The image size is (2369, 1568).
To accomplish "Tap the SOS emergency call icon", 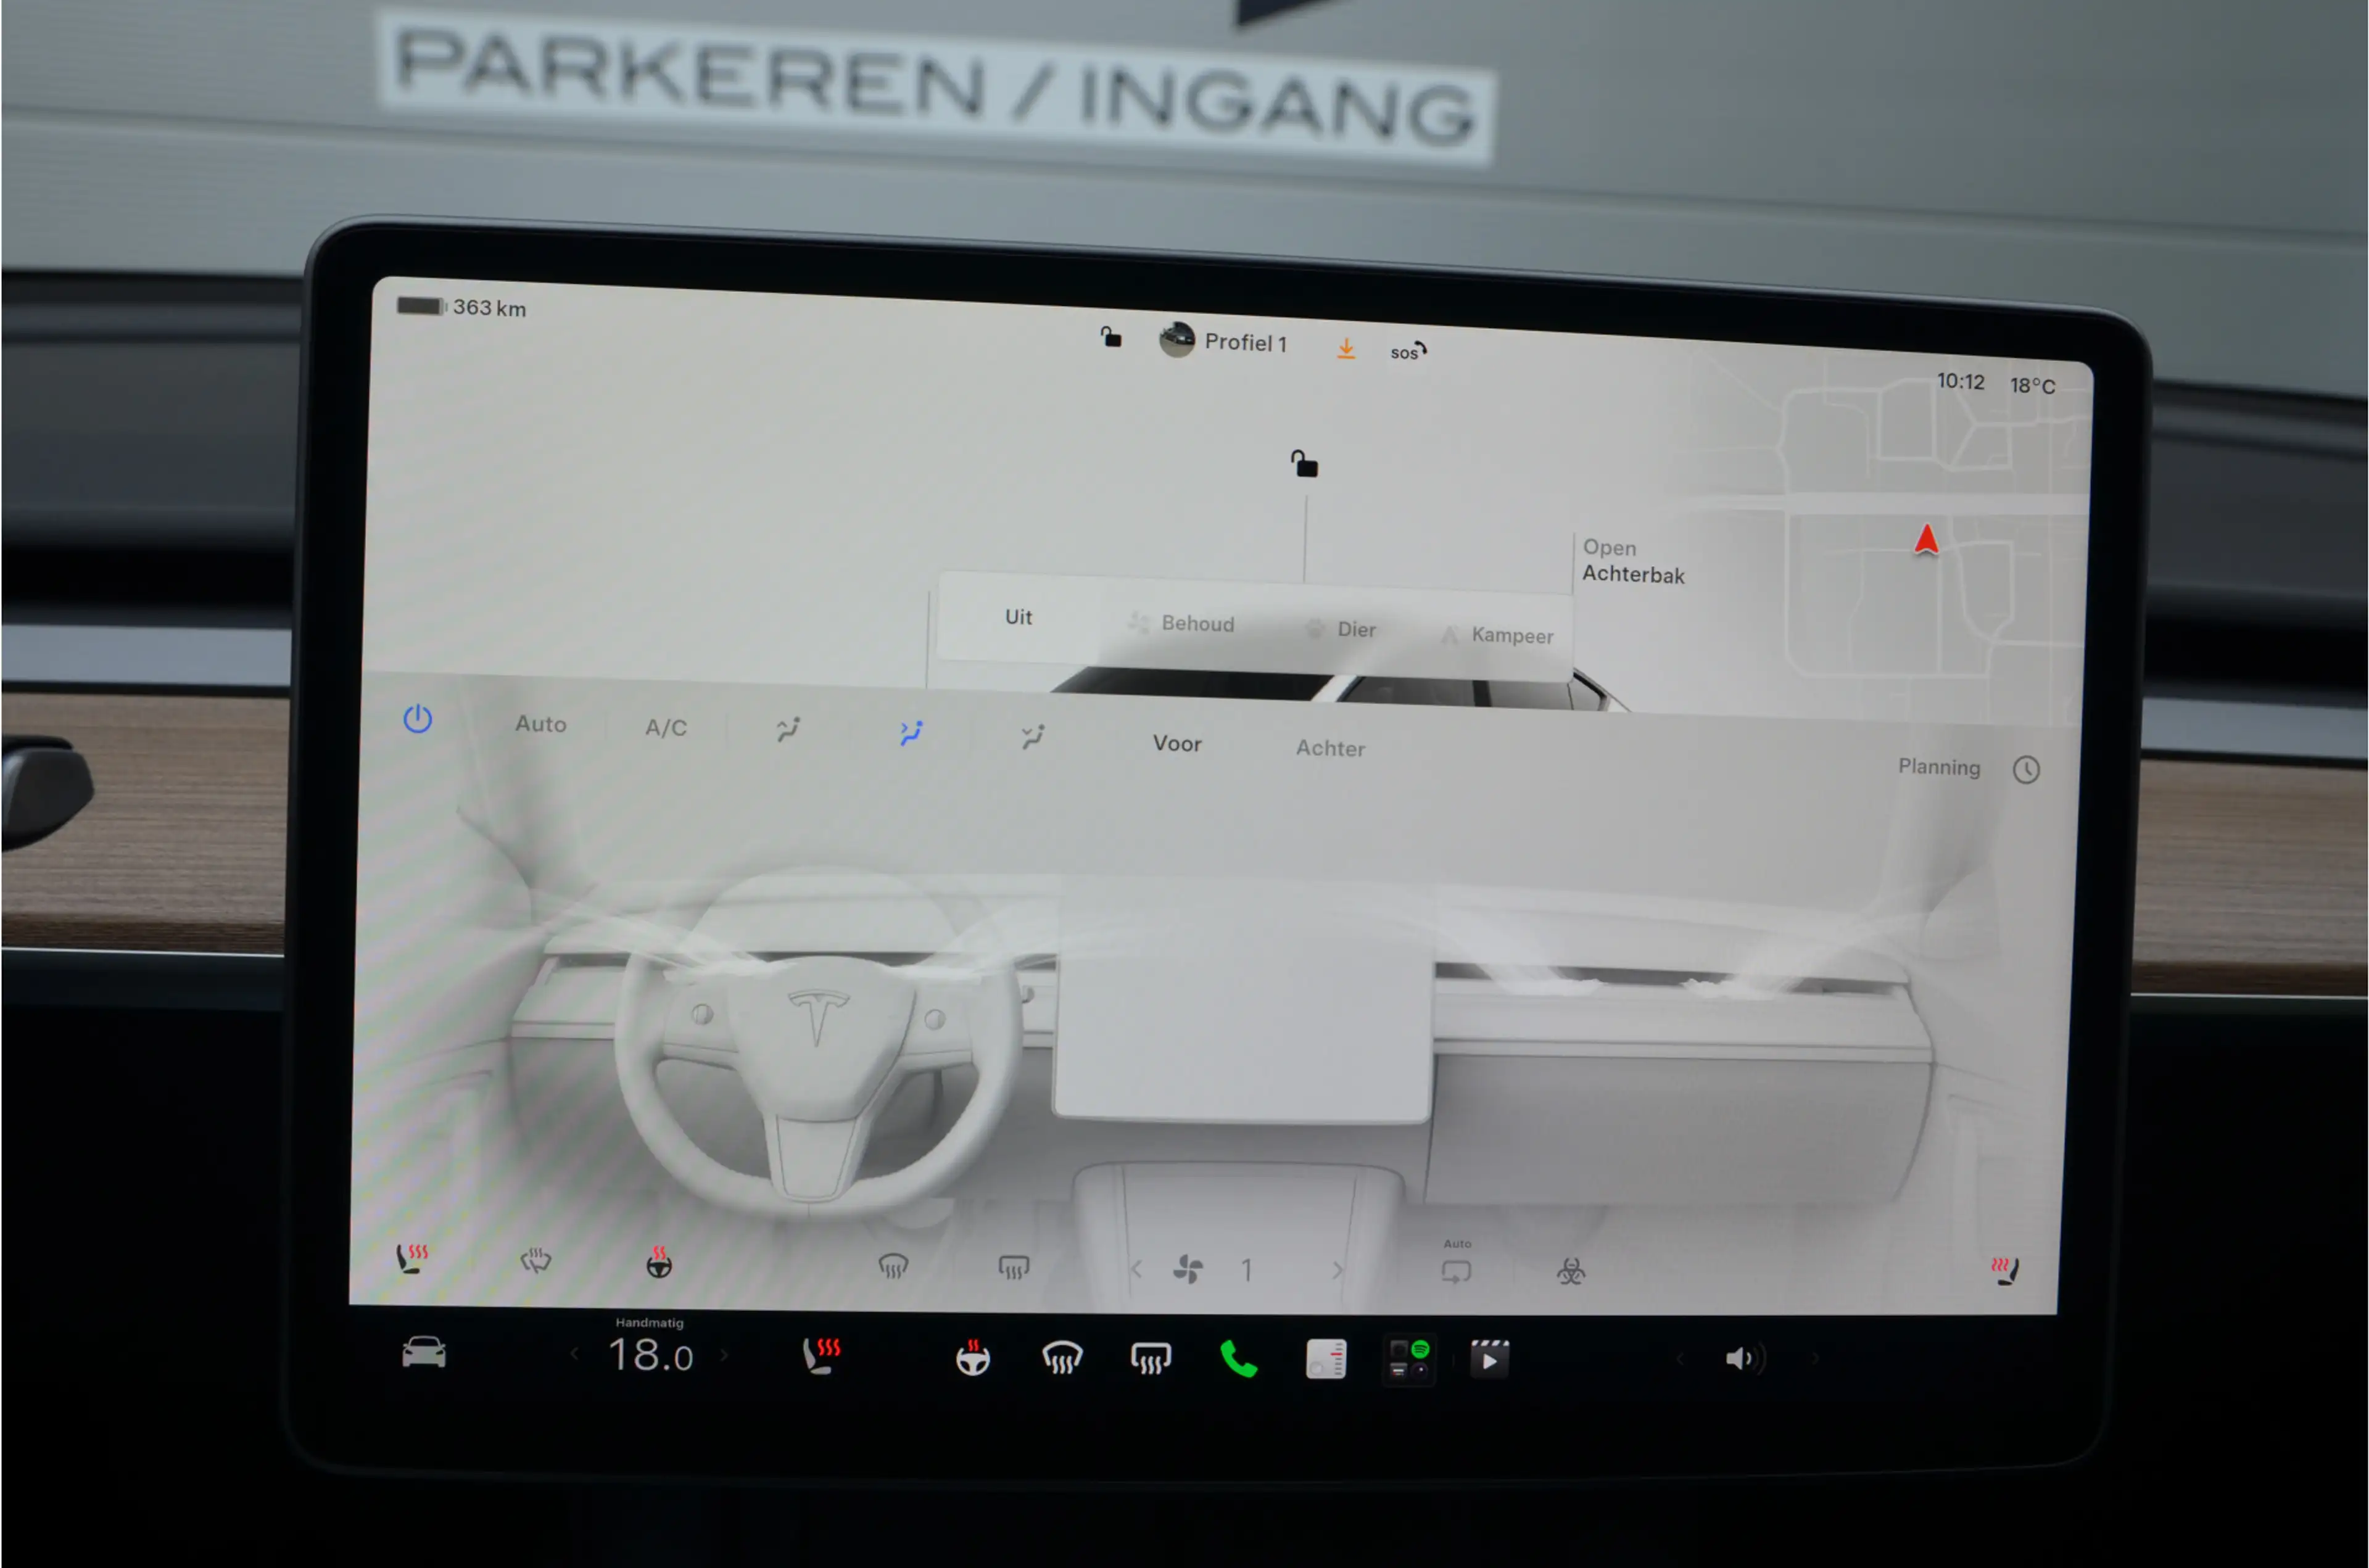I will point(1408,351).
